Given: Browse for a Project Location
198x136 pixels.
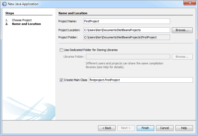Looking at the screenshot, I should pos(182,30).
